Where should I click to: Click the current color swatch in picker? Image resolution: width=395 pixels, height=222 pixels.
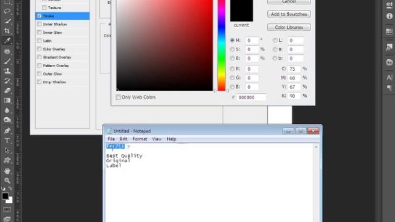[241, 11]
